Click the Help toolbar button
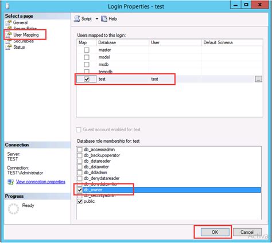The image size is (272, 243). pyautogui.click(x=109, y=19)
